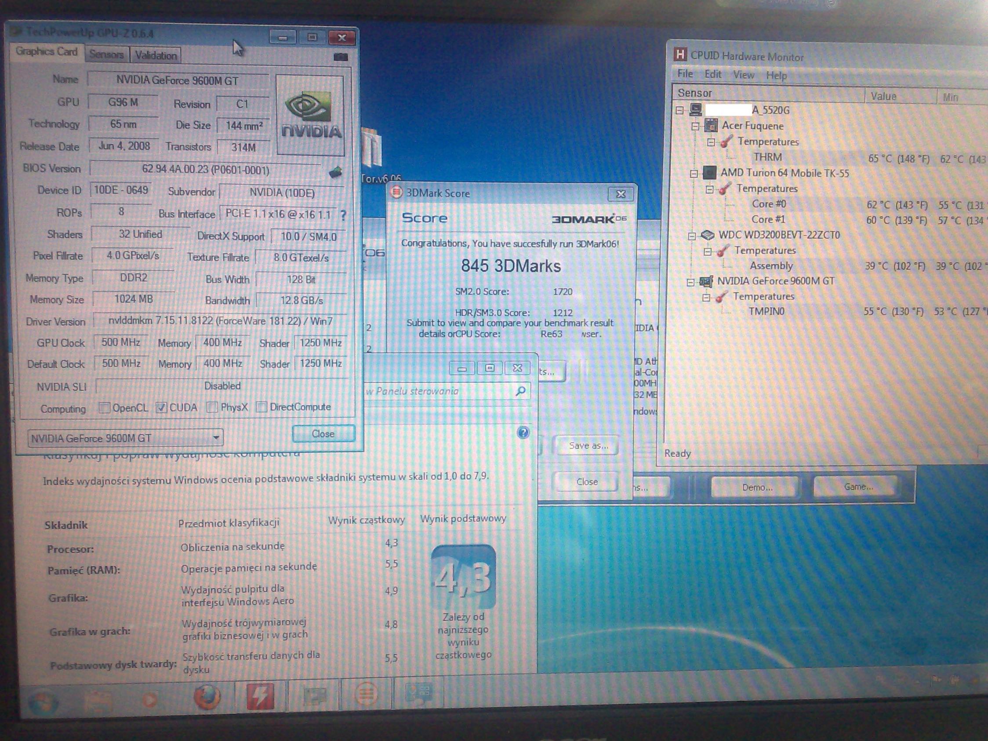Click the BIOS Version field 62.94.4A.00.23
This screenshot has height=741, width=988.
point(206,170)
